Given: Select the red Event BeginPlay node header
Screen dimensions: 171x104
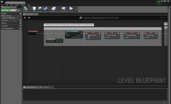Looking at the screenshot, I should (33, 31).
